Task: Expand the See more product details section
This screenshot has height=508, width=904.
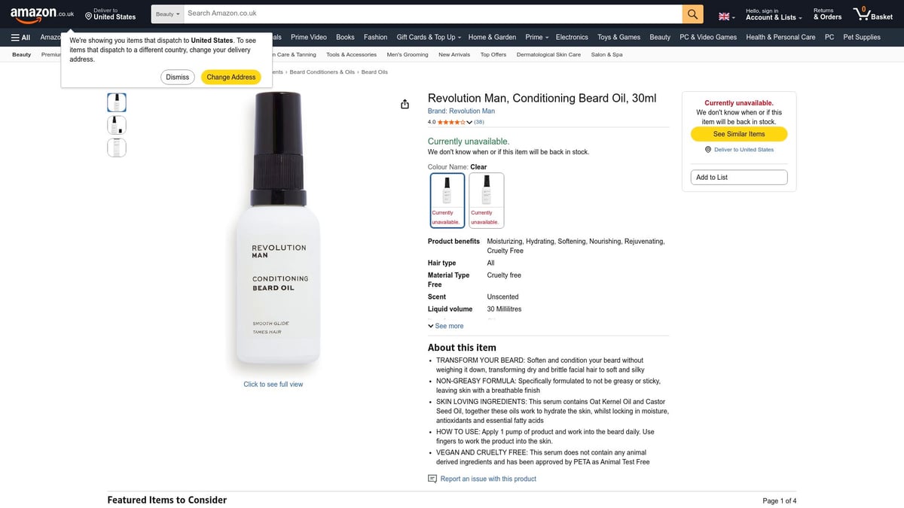Action: (445, 325)
